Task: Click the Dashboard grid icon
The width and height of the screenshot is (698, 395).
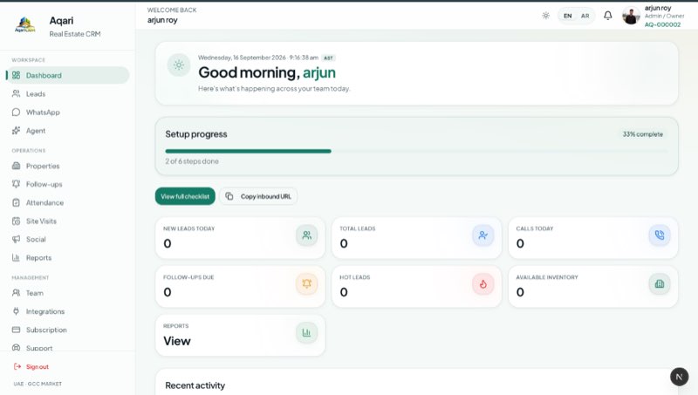Action: (16, 75)
